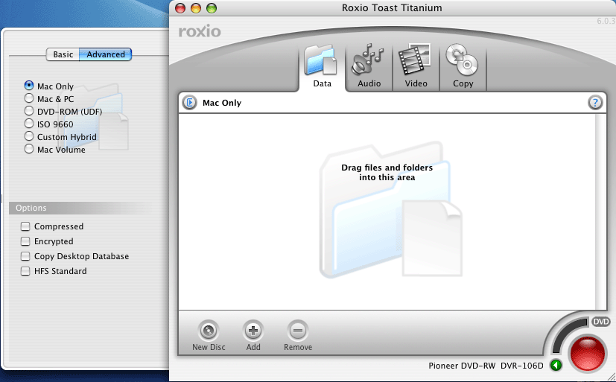
Task: Click the DVD media type badge
Action: click(x=601, y=322)
